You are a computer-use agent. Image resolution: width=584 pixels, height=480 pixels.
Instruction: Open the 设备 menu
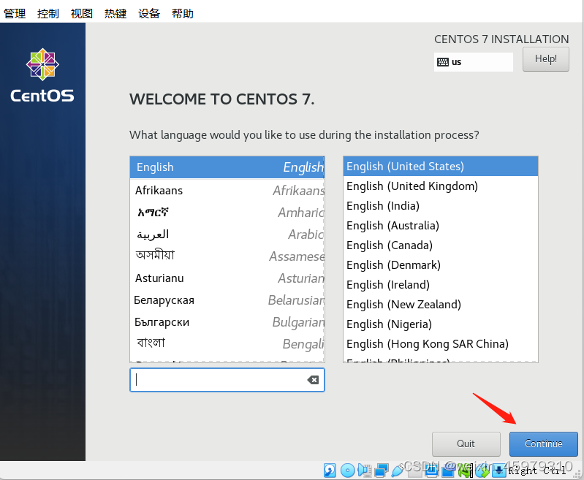[149, 13]
